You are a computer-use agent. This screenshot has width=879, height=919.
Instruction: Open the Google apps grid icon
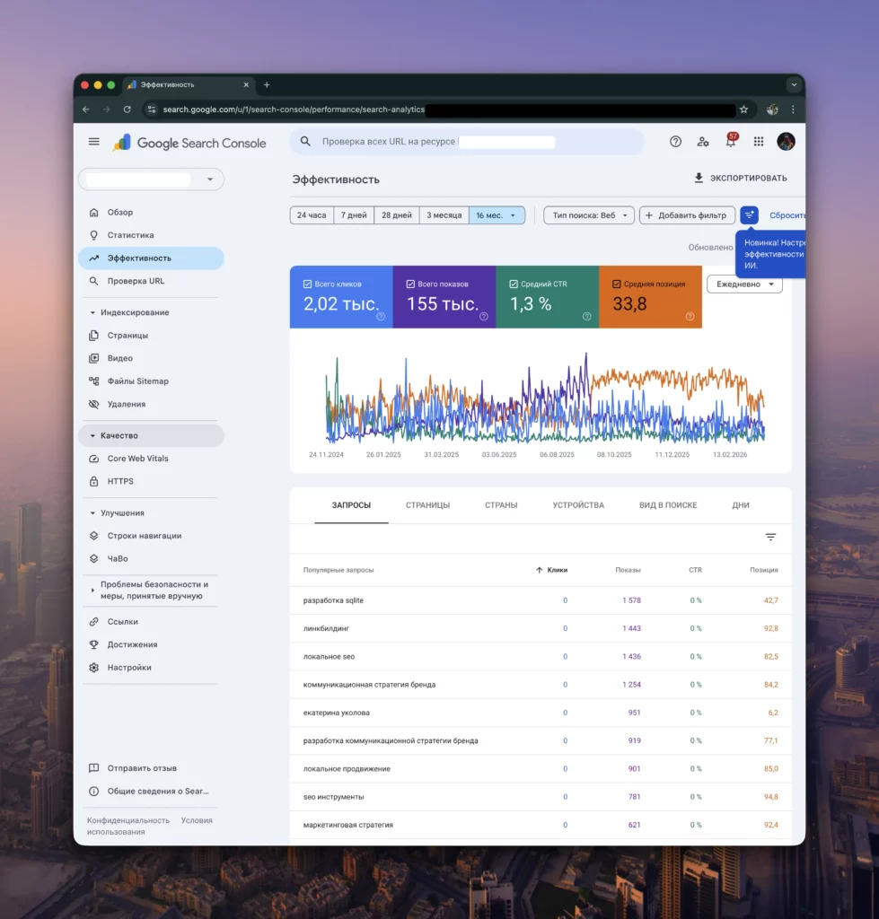click(x=758, y=142)
